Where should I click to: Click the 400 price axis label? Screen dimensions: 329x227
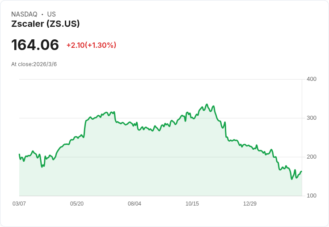312,79
